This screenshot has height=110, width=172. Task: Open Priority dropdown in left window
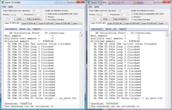point(17,15)
